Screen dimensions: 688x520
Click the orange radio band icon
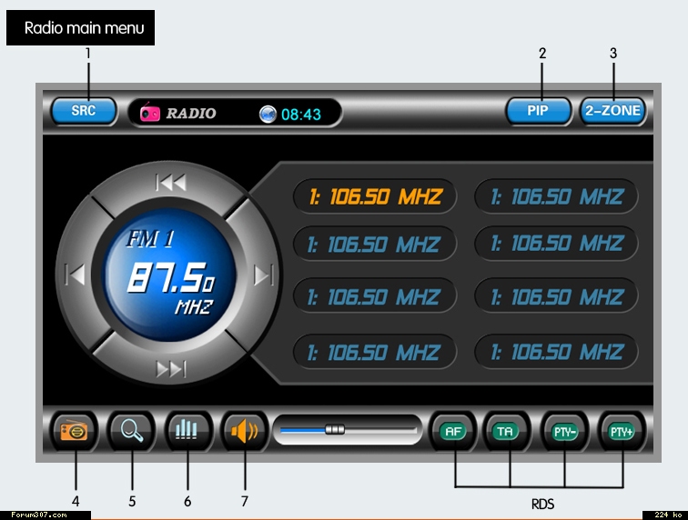[x=74, y=430]
